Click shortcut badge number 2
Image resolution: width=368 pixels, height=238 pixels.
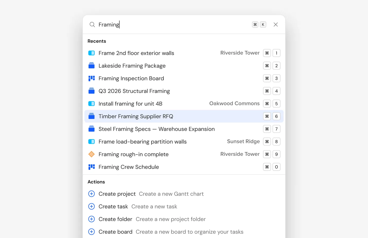pyautogui.click(x=276, y=66)
